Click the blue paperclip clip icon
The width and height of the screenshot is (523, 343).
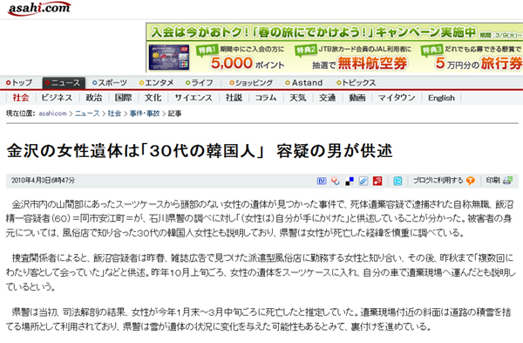tap(363, 181)
